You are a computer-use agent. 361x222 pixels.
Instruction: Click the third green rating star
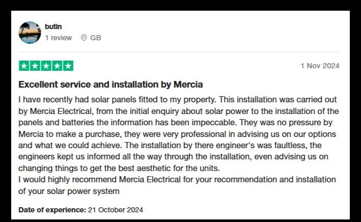[x=46, y=66]
